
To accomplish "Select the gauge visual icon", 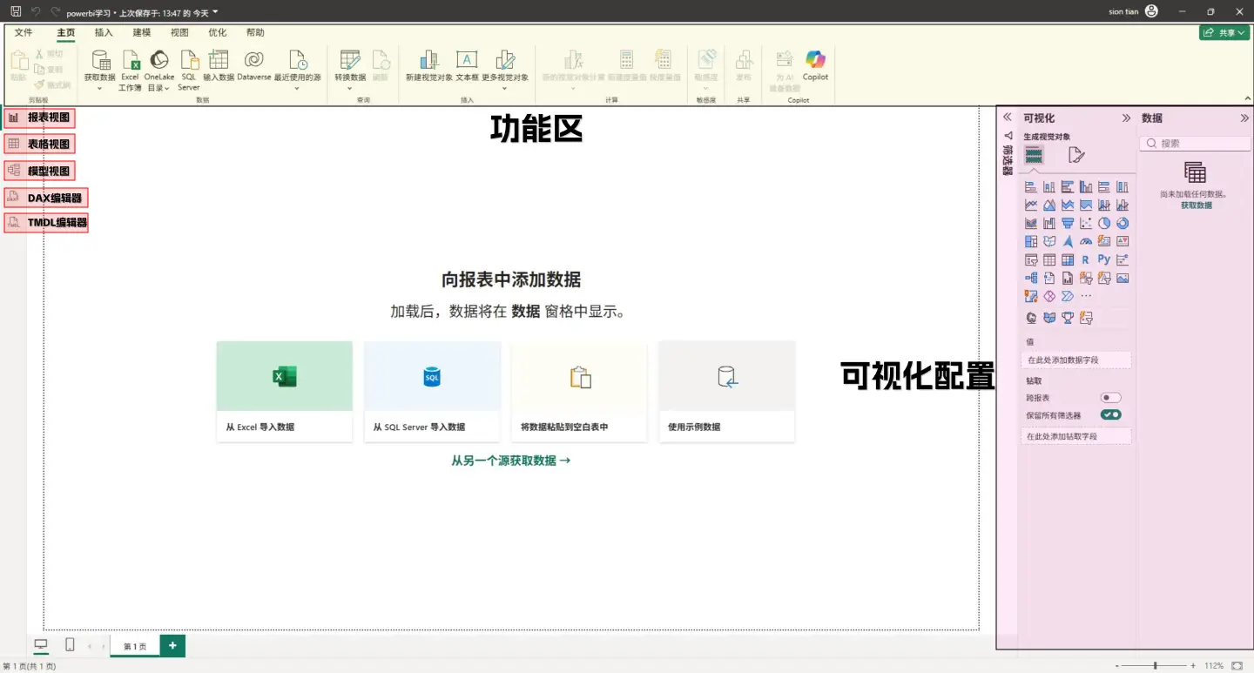I will coord(1086,241).
